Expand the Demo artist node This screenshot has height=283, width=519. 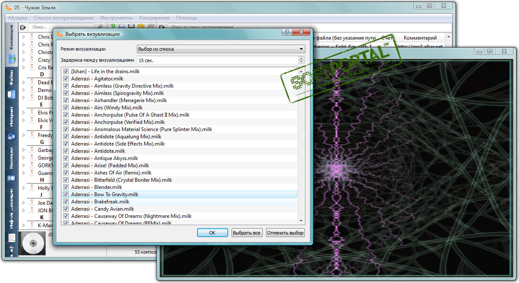point(24,90)
